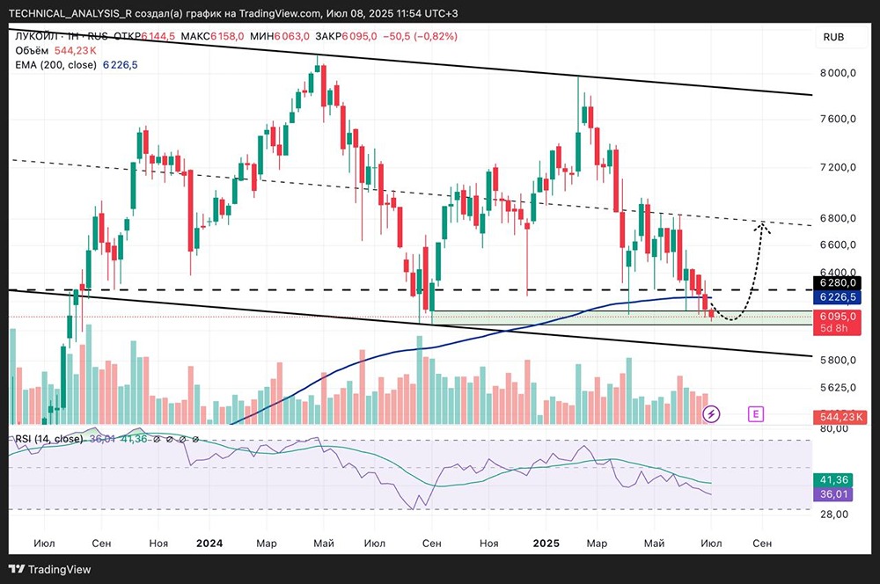Click the earnings "E" marker icon
This screenshot has width=880, height=584.
click(x=756, y=414)
